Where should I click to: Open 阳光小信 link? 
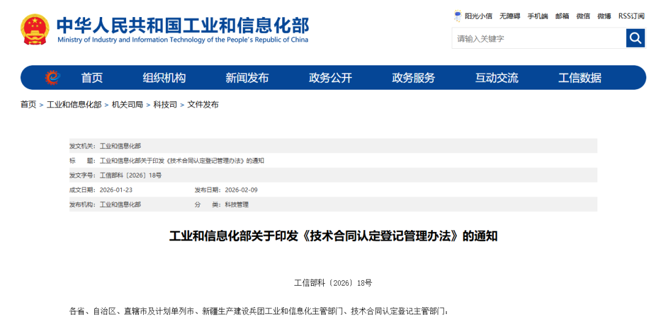479,16
